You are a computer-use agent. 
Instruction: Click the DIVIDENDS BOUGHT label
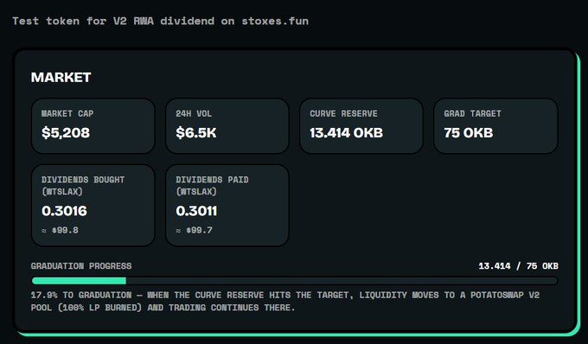[x=83, y=186]
